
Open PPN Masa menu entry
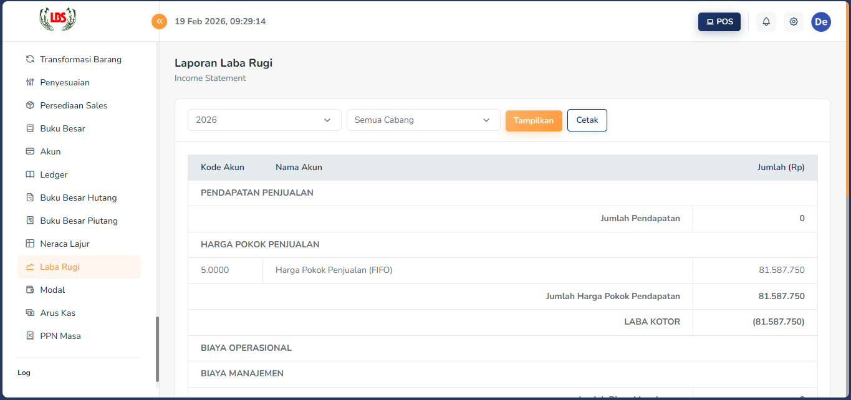(79, 336)
